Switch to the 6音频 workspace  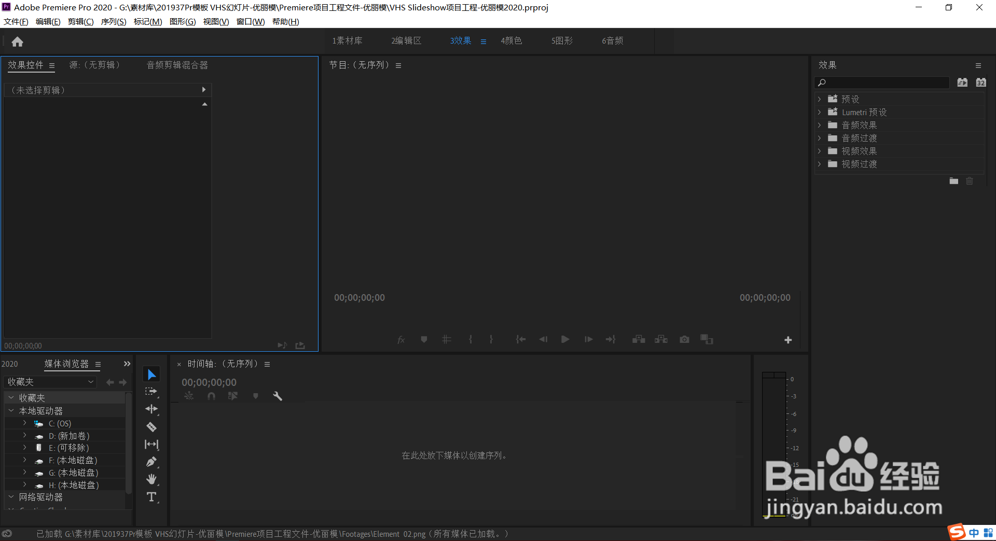613,41
